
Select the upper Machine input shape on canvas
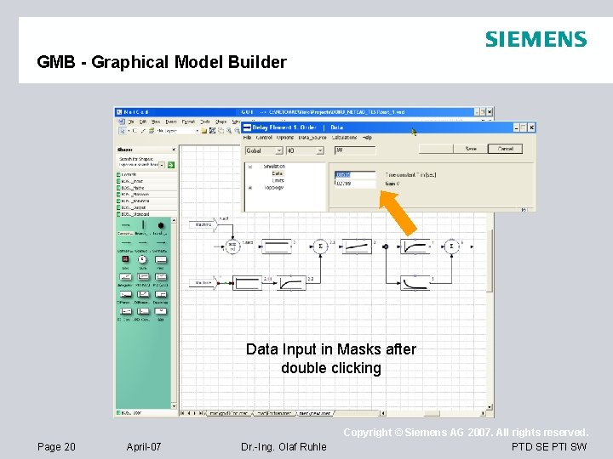pyautogui.click(x=203, y=224)
